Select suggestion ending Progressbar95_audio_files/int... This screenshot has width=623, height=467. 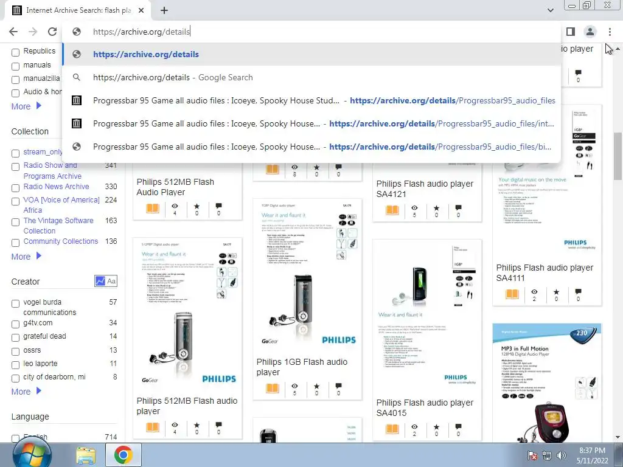coord(312,123)
